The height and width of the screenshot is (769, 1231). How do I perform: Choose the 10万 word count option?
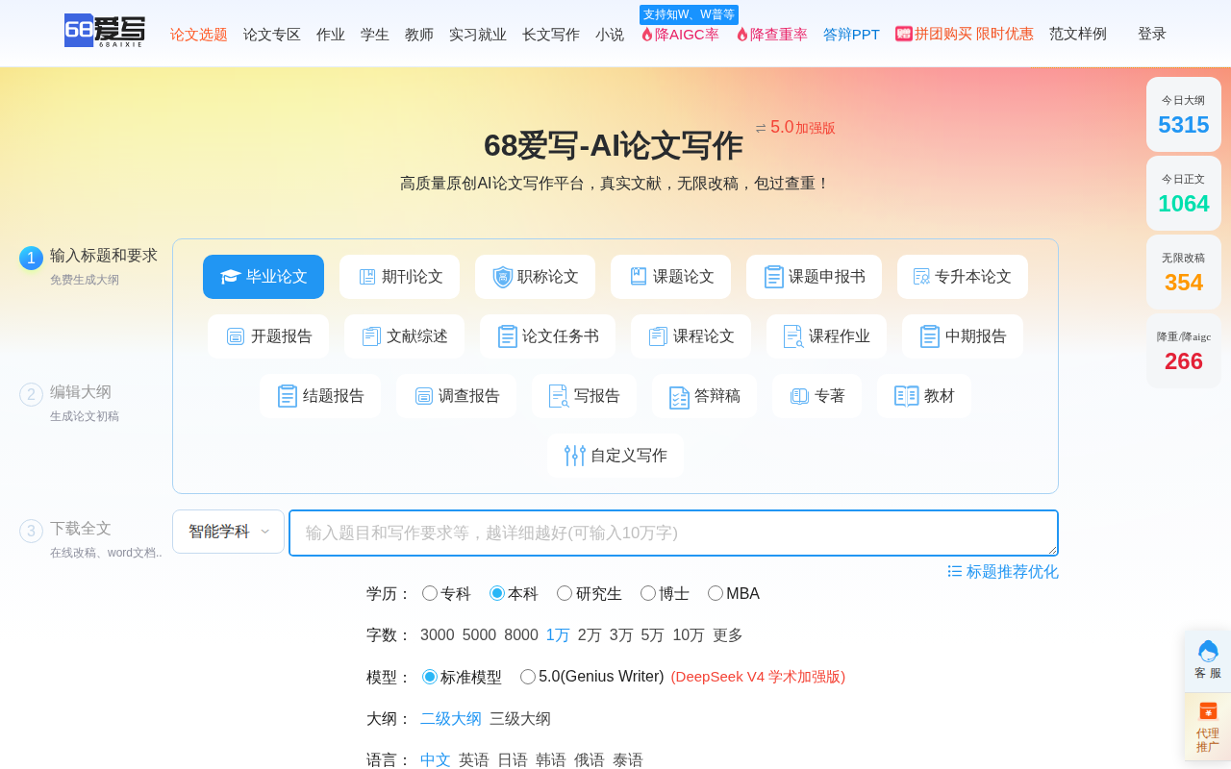click(x=689, y=635)
